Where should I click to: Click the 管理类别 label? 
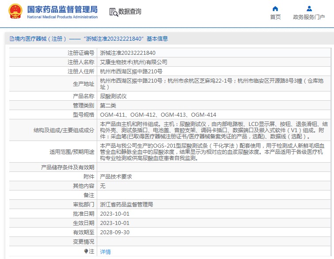83,105
